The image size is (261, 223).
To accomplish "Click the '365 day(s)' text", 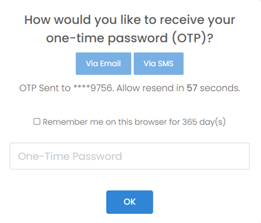I will pos(204,122).
